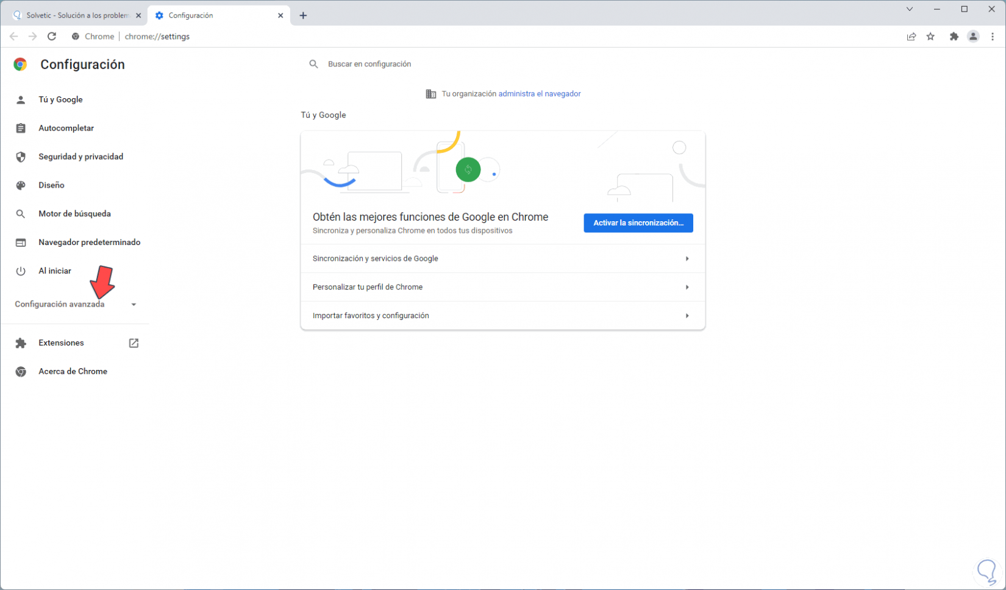Go back using the back arrow

tap(14, 37)
